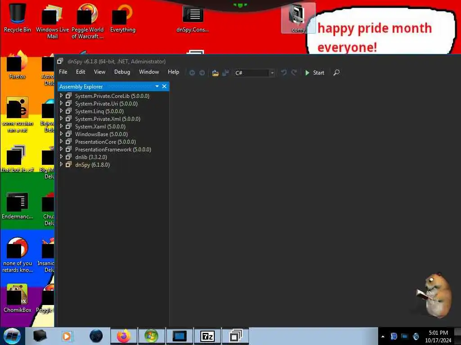Viewport: 461px width, 345px height.
Task: Expand the dnlib node
Action: coord(61,157)
